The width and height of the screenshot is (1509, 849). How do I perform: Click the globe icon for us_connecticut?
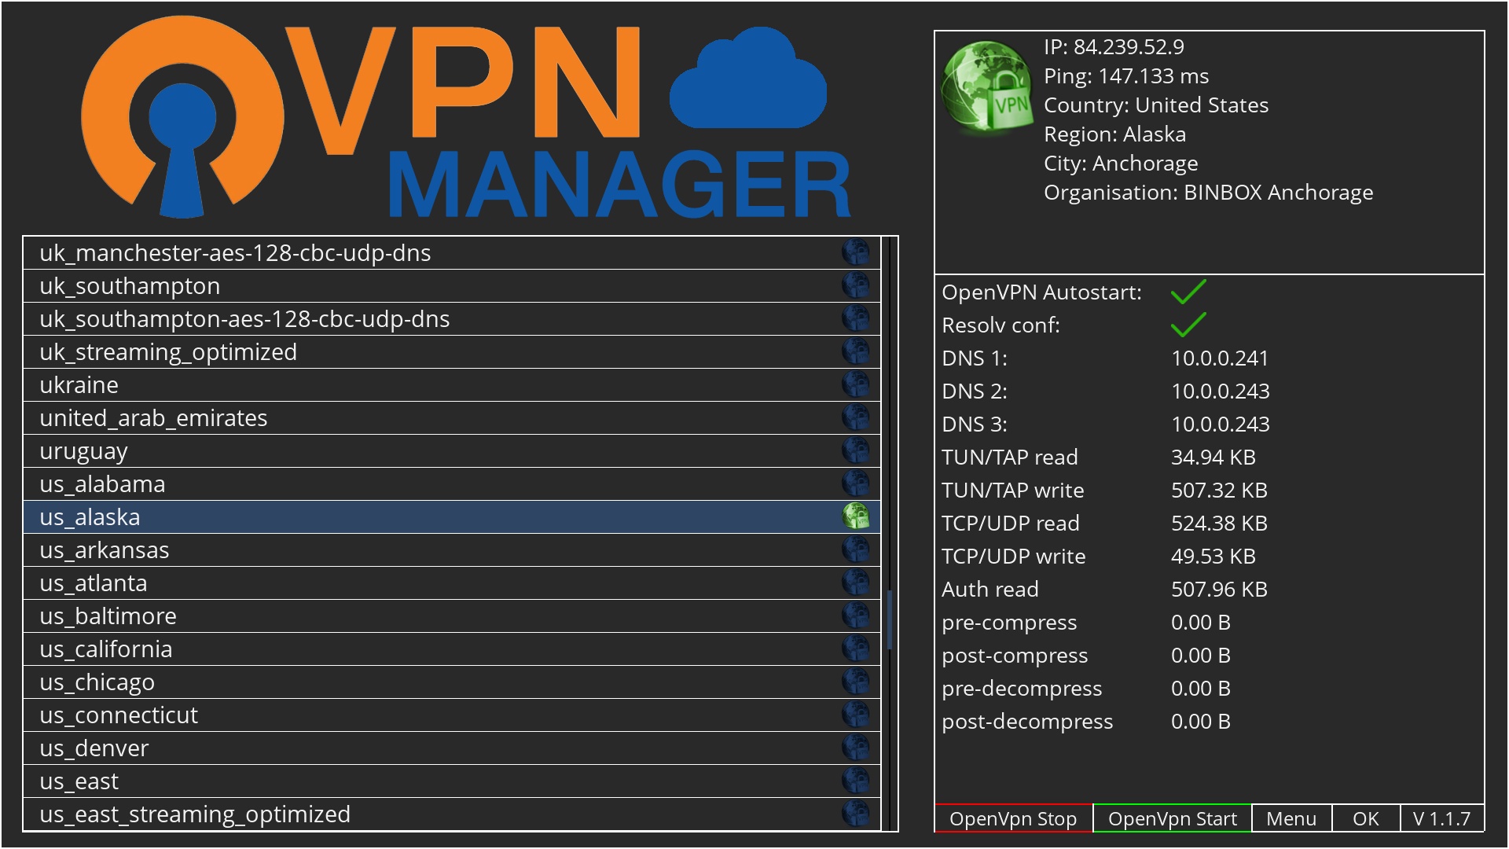[856, 715]
